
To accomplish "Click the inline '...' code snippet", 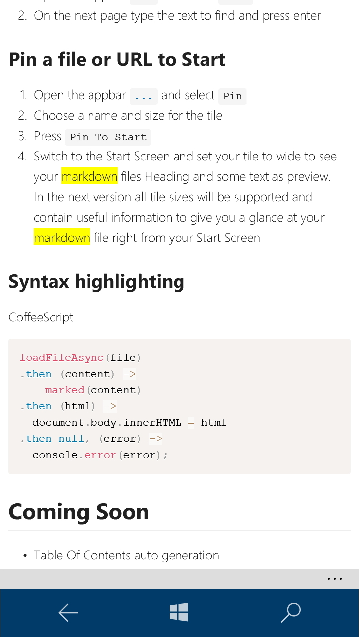I will pyautogui.click(x=144, y=96).
